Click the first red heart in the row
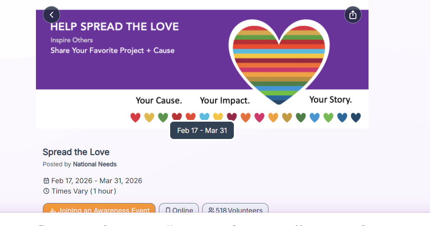Screen dimensions: 430x226 point(136,117)
